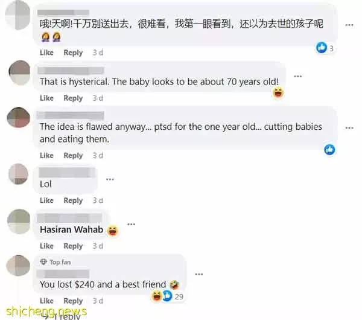Image resolution: width=362 pixels, height=320 pixels.
Task: View the 29 reactions on Top fan comment
Action: point(167,296)
